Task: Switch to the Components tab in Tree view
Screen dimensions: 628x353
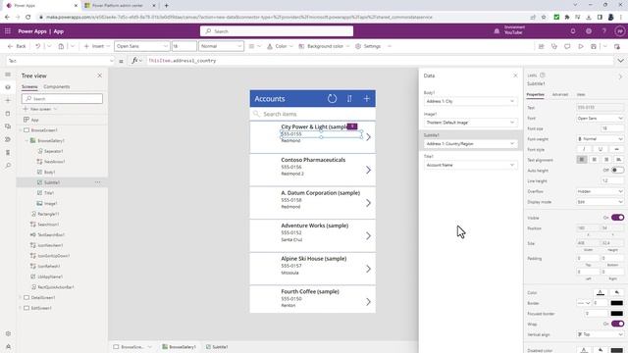Action: (x=57, y=87)
